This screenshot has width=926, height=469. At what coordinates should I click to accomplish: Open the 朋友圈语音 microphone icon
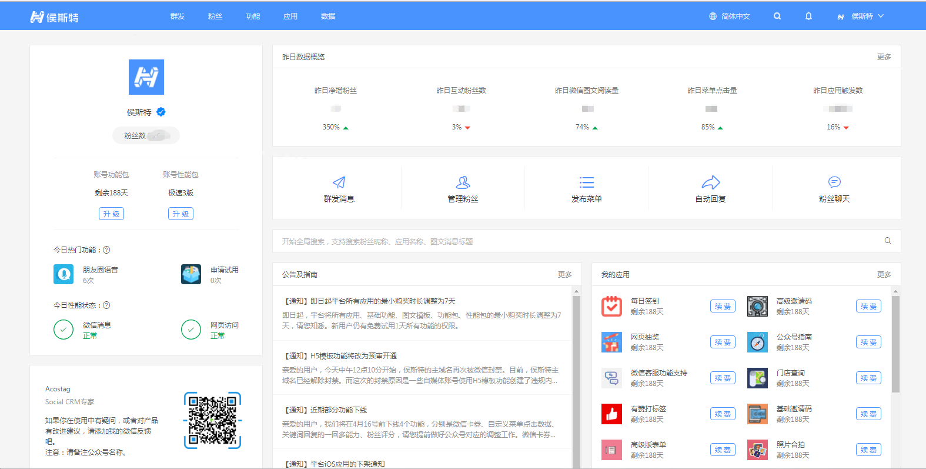tap(63, 274)
